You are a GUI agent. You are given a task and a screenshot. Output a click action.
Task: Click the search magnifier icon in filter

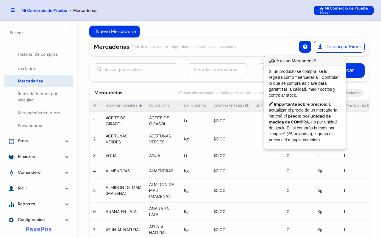pyautogui.click(x=99, y=69)
